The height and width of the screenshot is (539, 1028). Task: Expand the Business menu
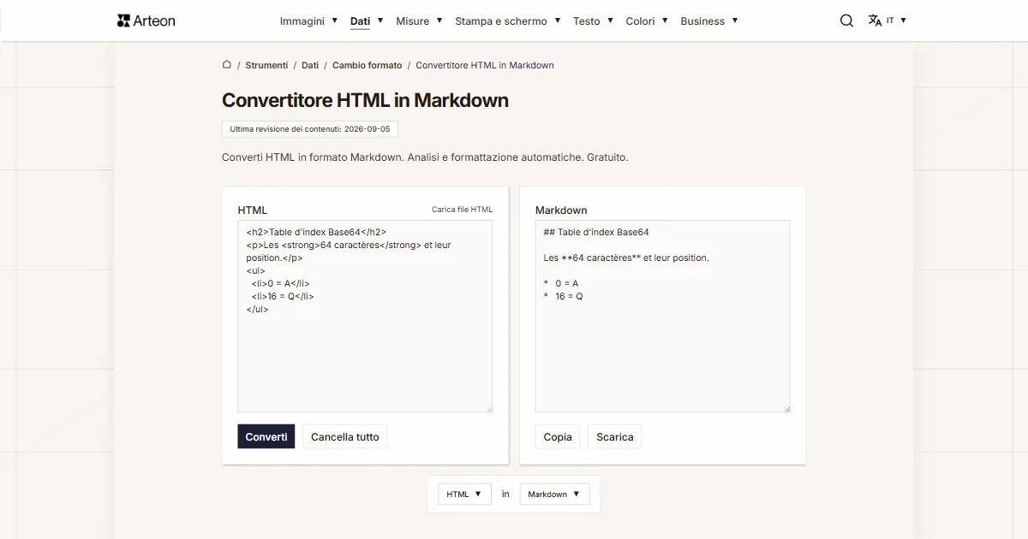709,21
